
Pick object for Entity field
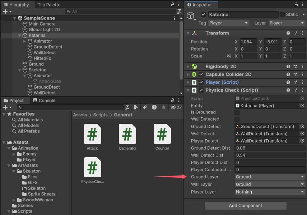(302, 106)
